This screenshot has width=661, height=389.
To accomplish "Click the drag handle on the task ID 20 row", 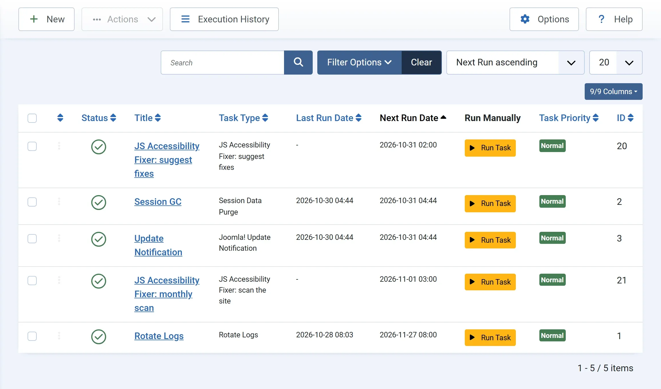I will 59,146.
